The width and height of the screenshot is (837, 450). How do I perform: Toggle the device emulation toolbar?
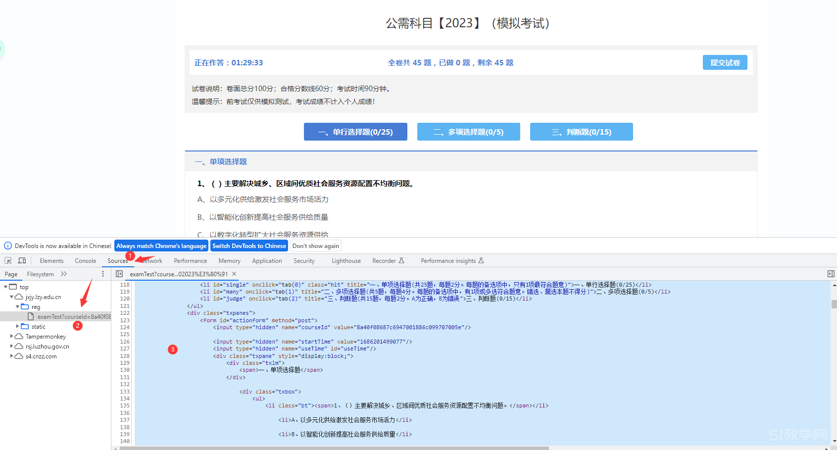(x=22, y=261)
